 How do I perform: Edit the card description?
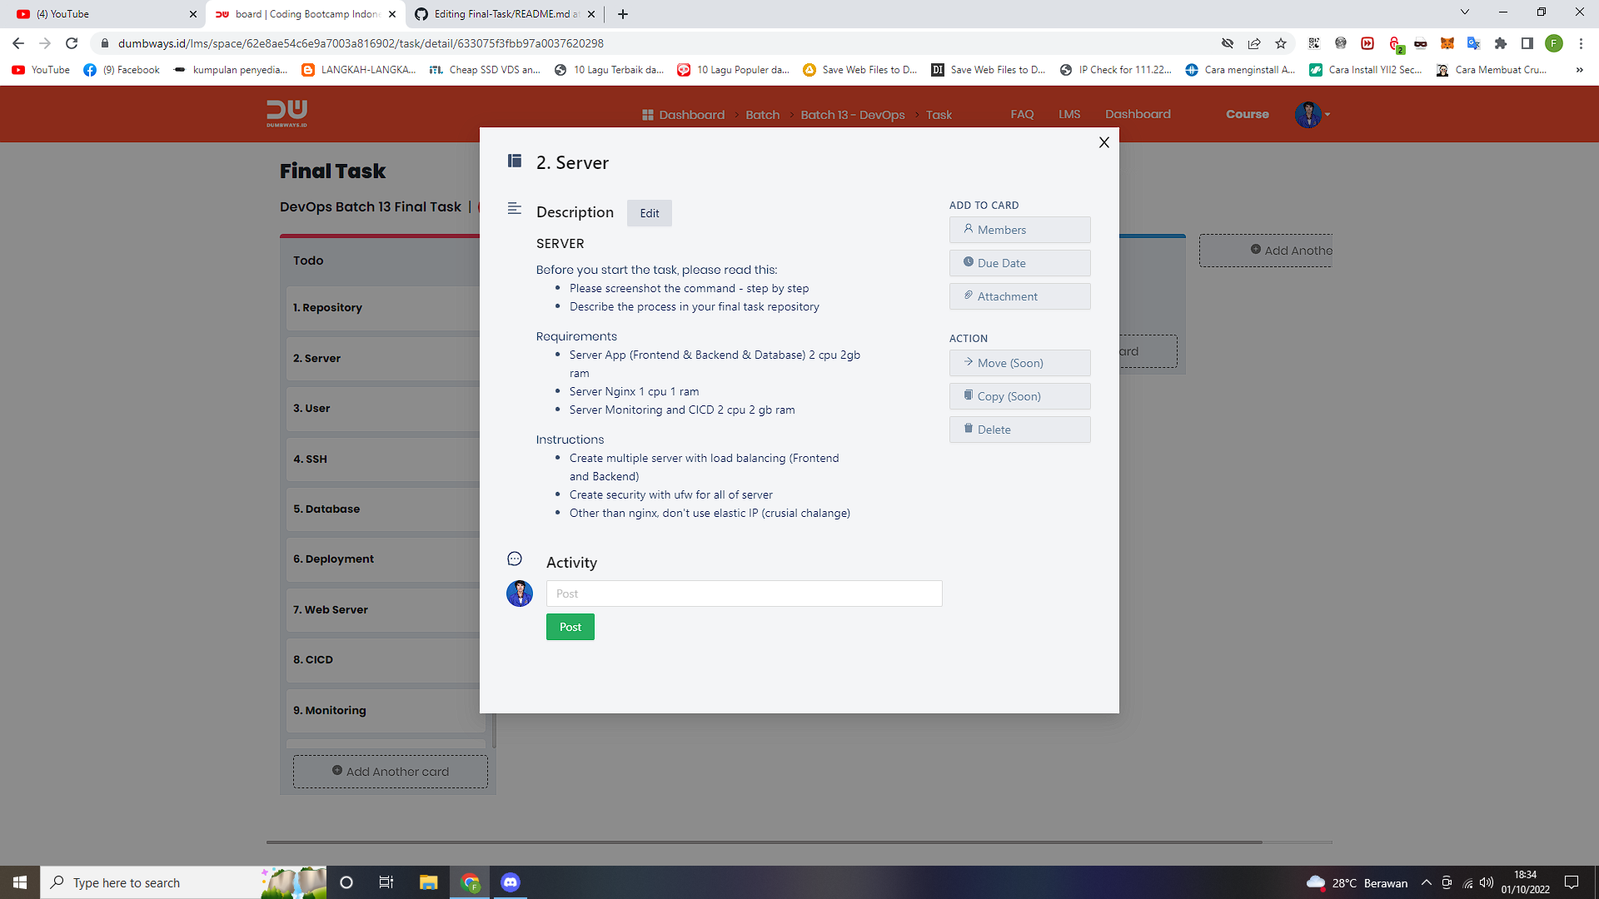click(x=649, y=213)
